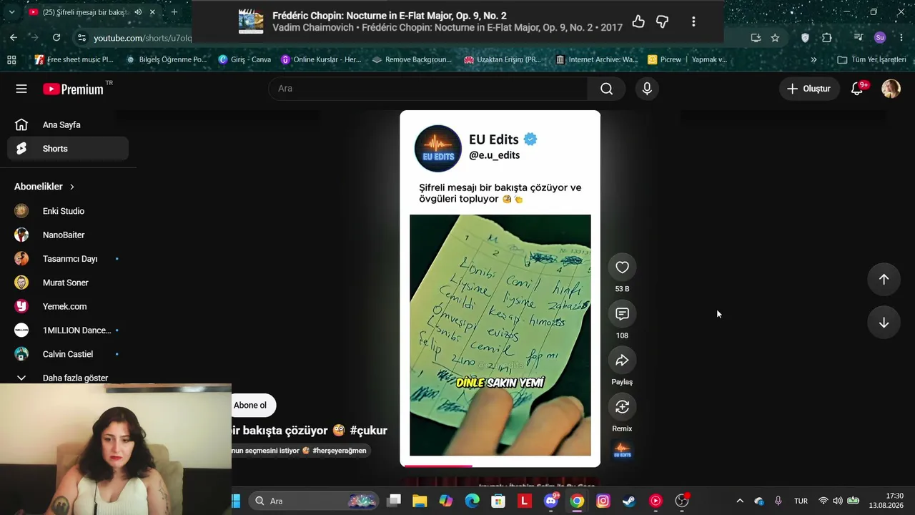
Task: Expand the Abonelikler section arrow
Action: [x=71, y=187]
